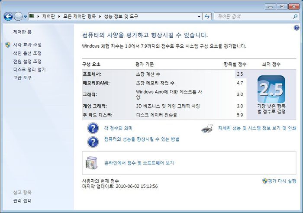
Task: Open 디스크 정리 열기 link
Action: point(29,70)
